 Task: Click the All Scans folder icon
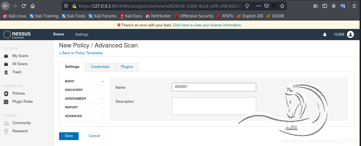coord(6,64)
